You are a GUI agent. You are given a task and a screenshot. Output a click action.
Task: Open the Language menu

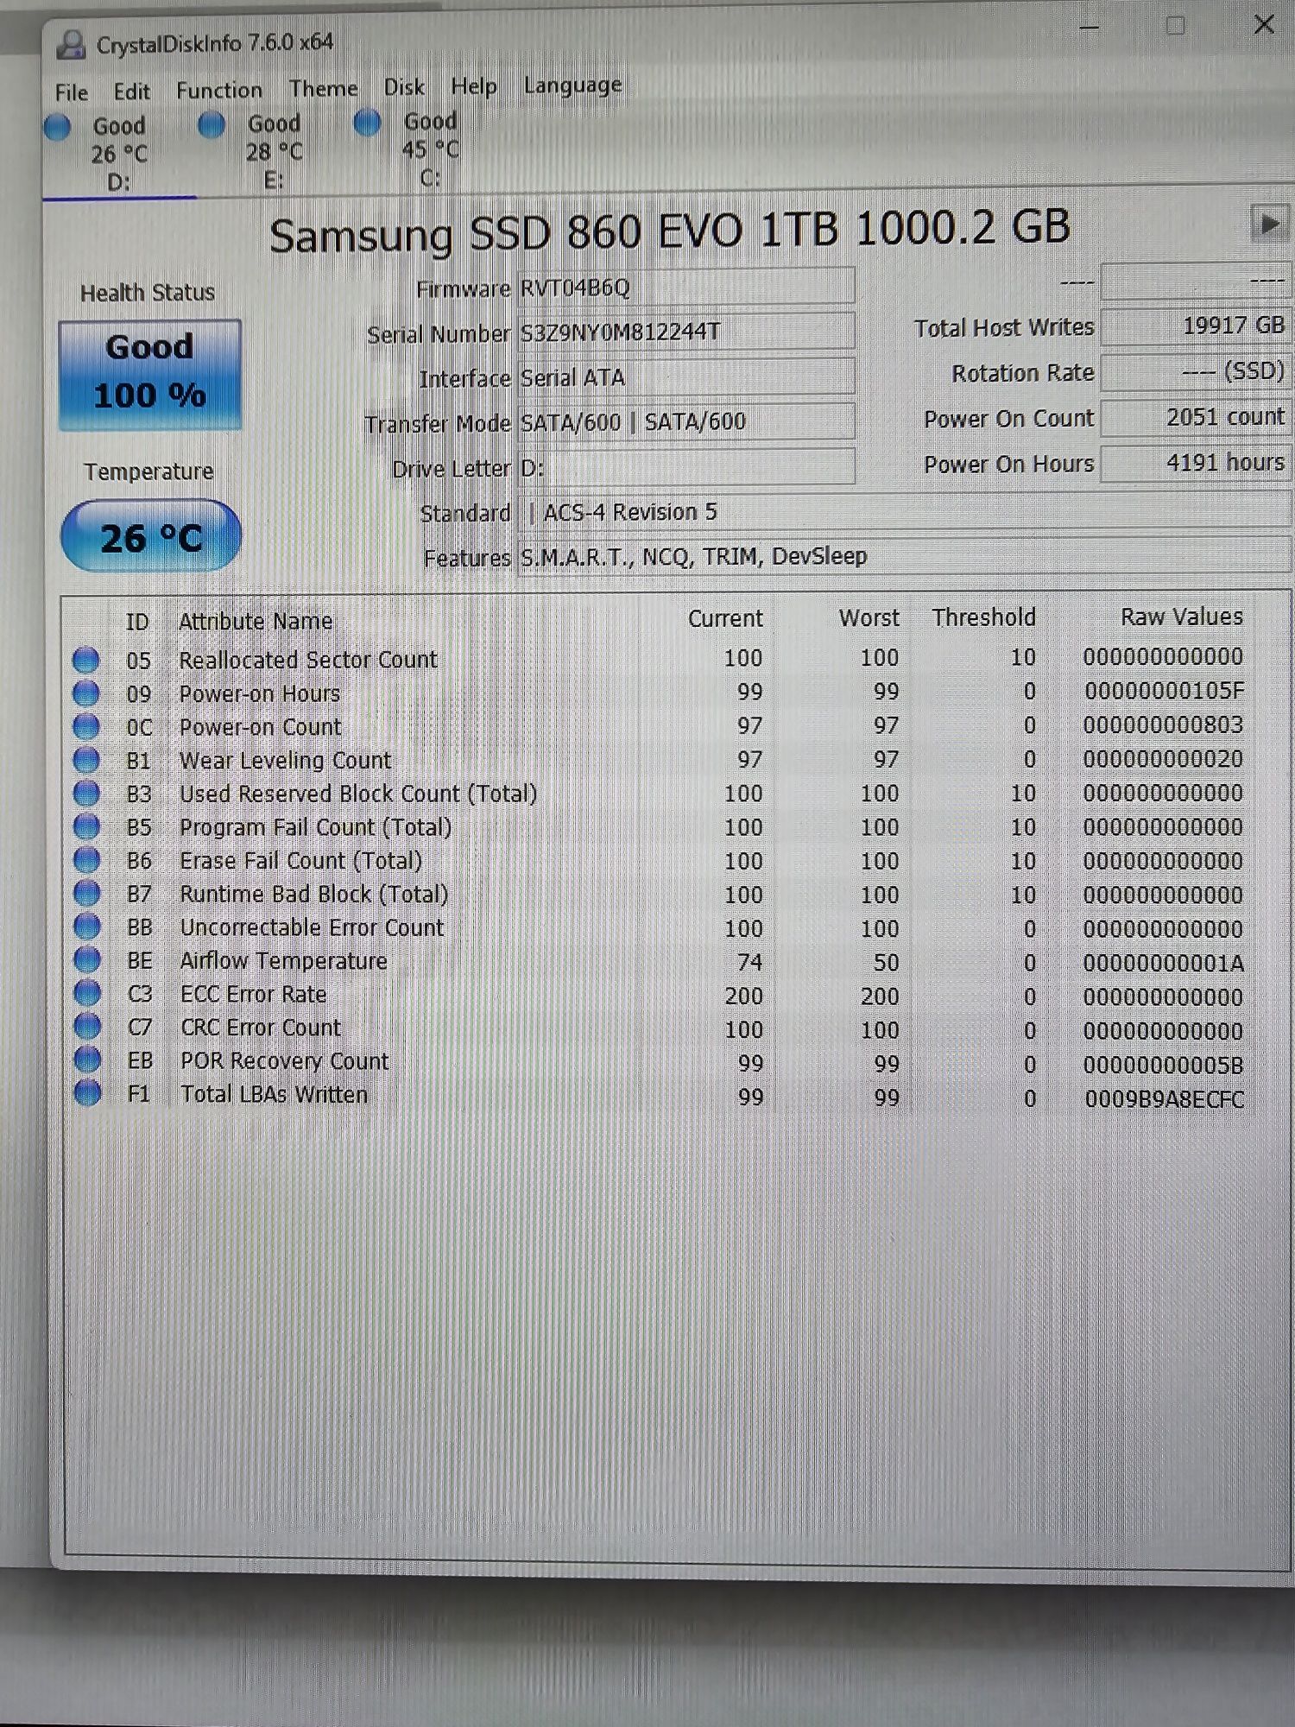(572, 85)
